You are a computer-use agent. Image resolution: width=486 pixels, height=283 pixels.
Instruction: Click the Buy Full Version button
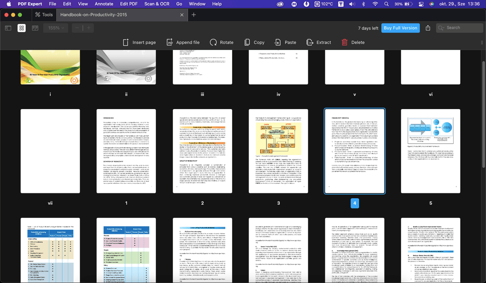coord(400,28)
